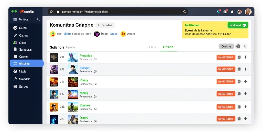Click the plus icon in the Panables row
The width and height of the screenshot is (262, 131).
click(x=245, y=57)
